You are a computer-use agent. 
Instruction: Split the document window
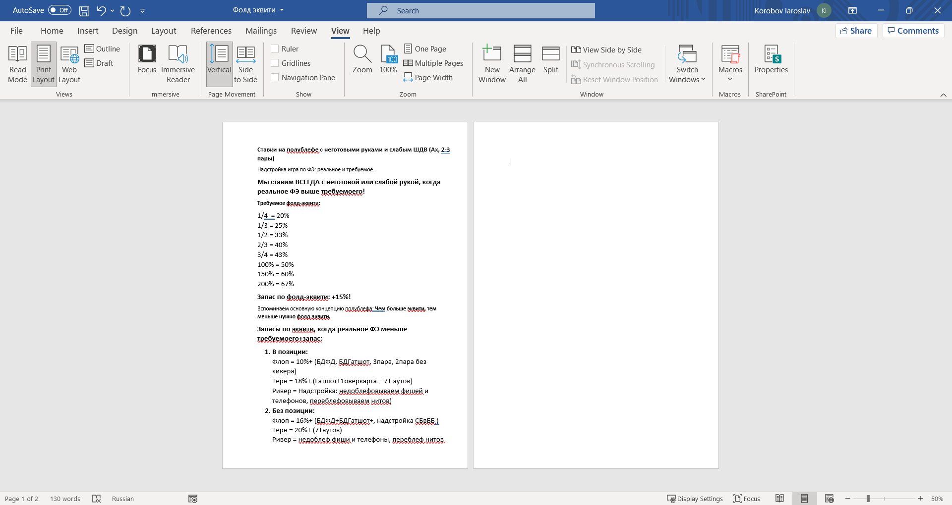pyautogui.click(x=550, y=59)
